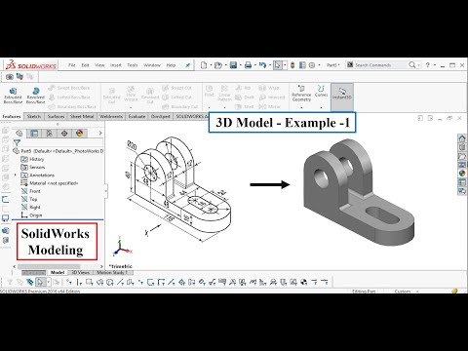
Task: Open the Save dropdown arrow
Action: point(240,65)
